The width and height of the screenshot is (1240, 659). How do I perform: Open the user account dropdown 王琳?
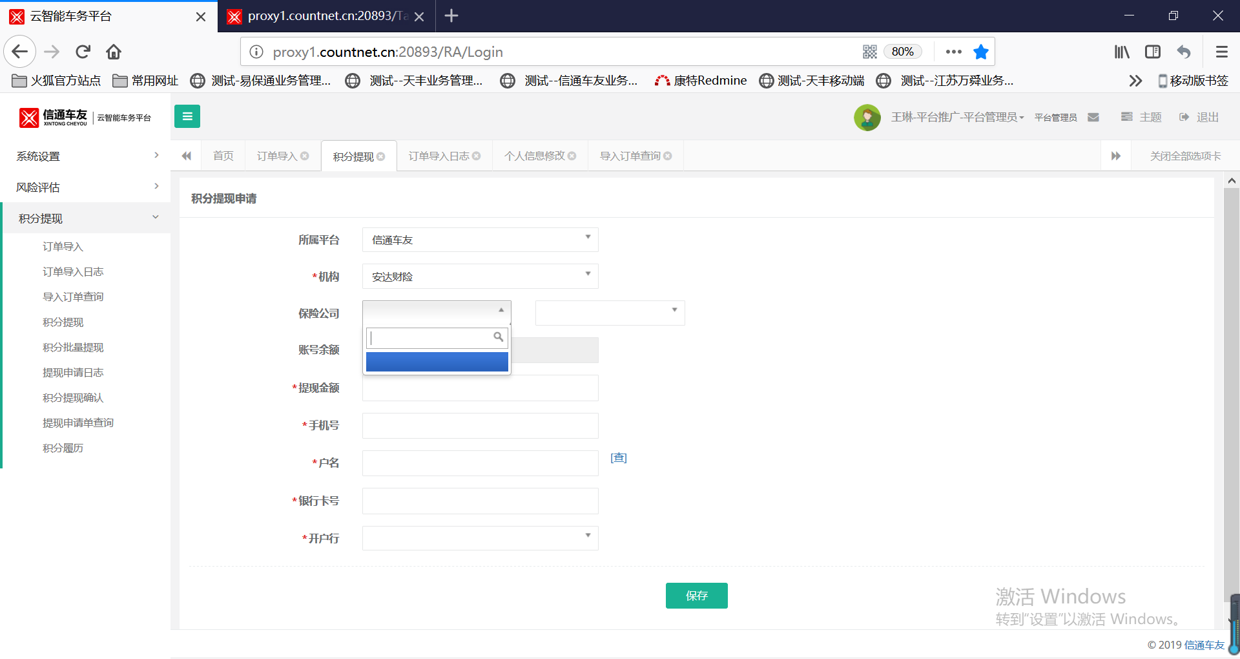pos(958,117)
